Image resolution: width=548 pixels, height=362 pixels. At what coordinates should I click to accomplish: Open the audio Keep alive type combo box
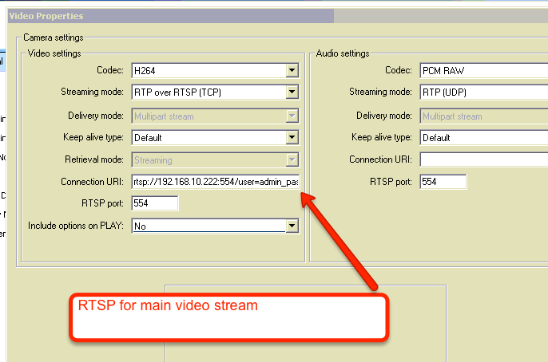click(482, 137)
